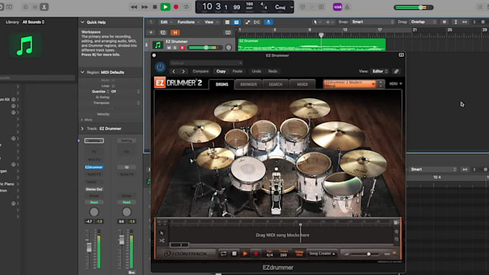Screen dimensions: 489x275
Task: Click Compare in the plugin header
Action: (201, 71)
